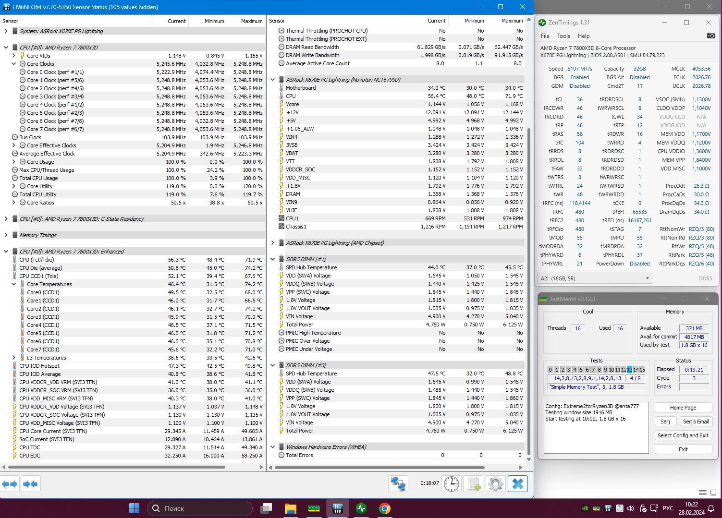Switch the РУС input language indicator

(668, 508)
